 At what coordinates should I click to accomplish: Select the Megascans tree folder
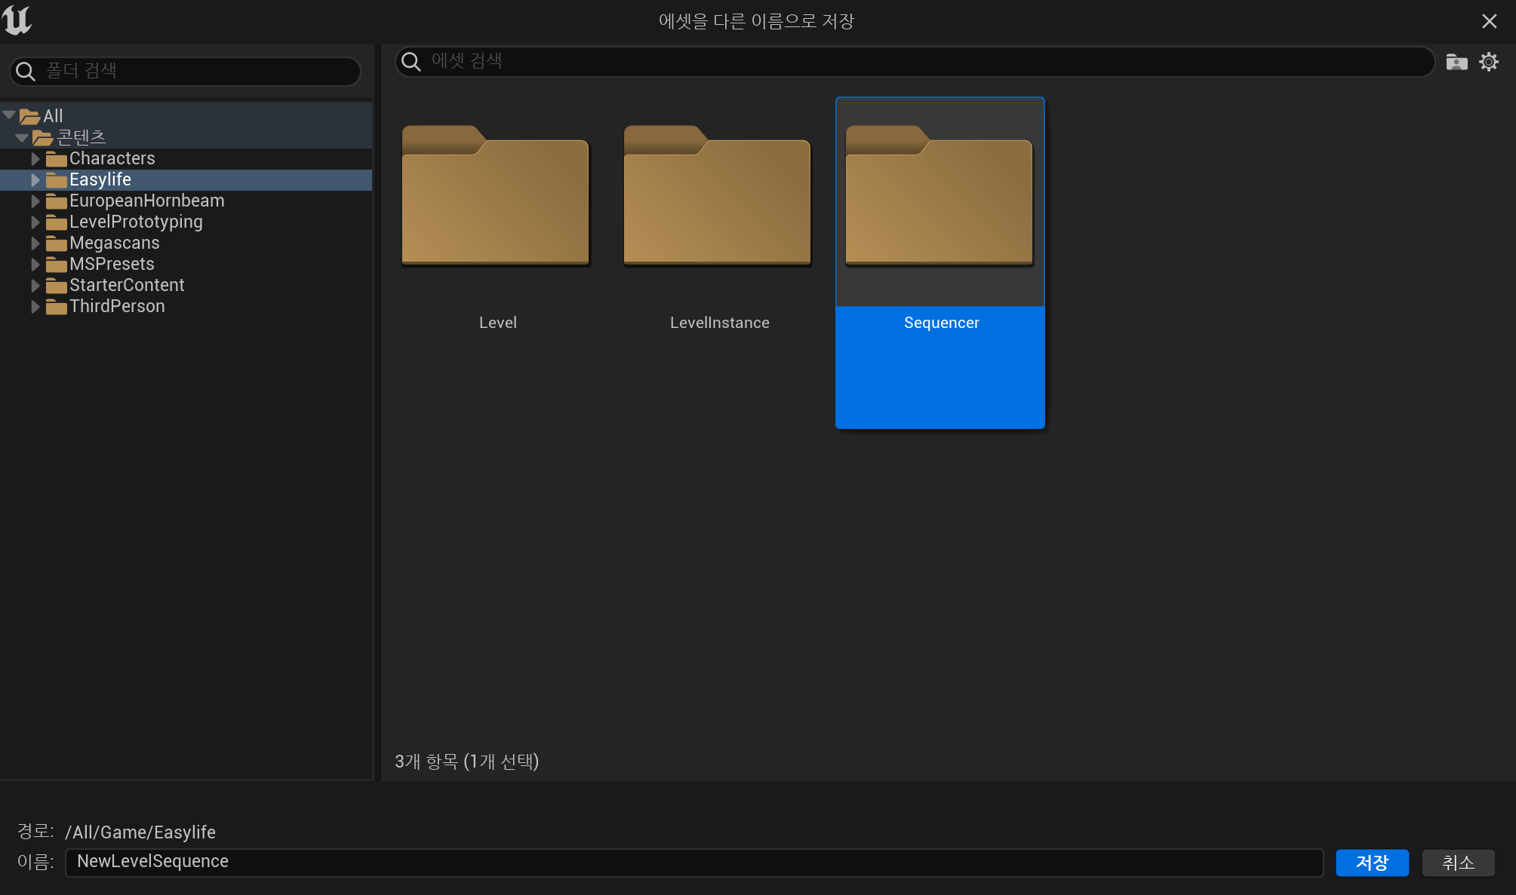coord(114,243)
